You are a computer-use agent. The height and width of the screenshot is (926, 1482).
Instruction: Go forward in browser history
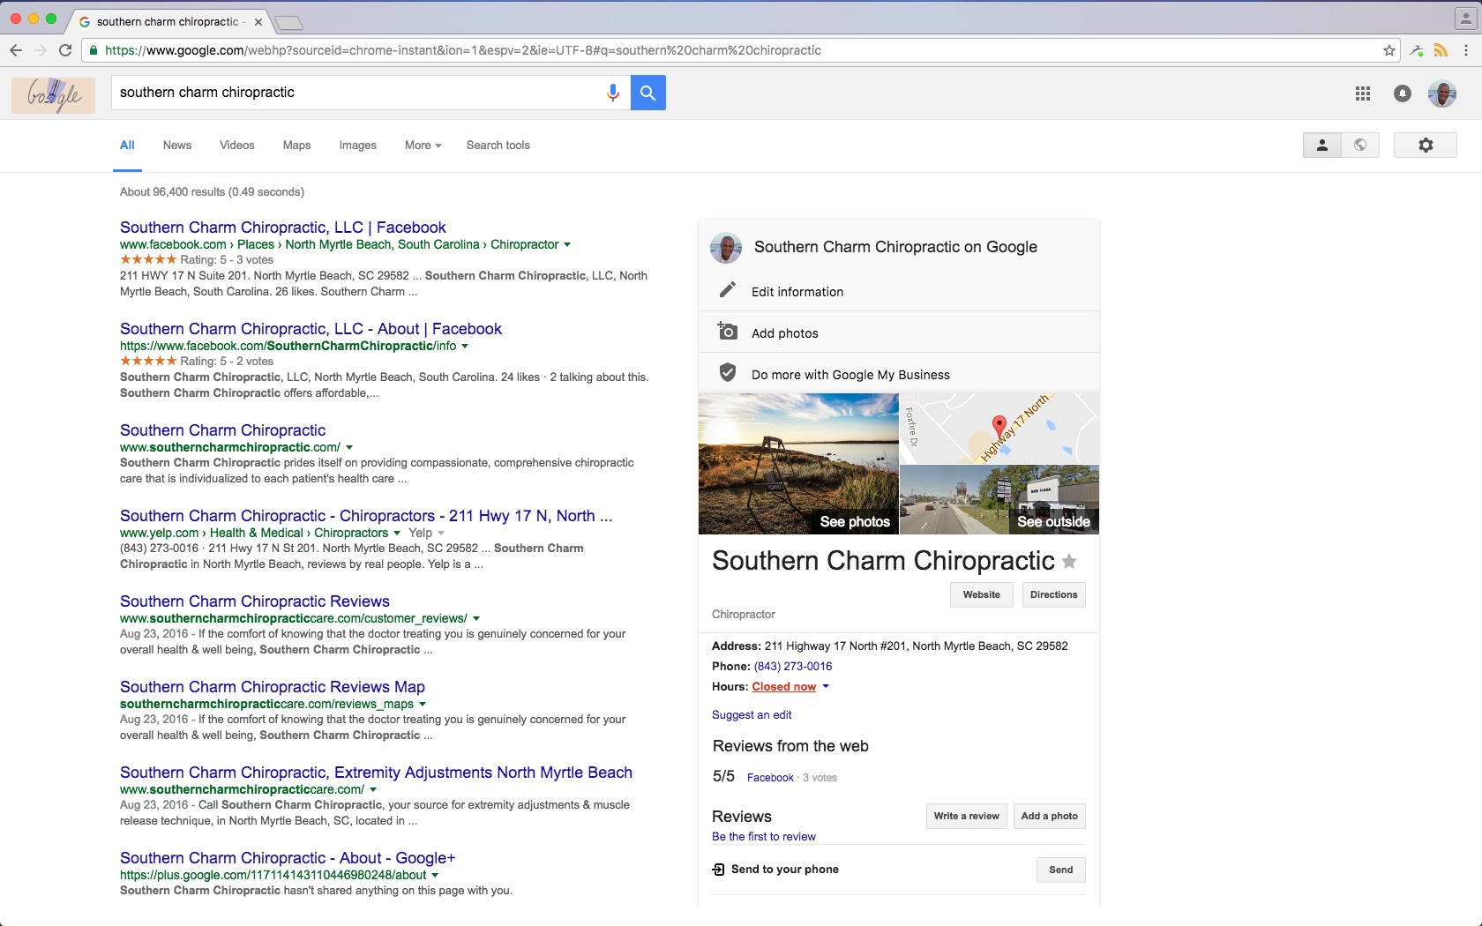point(40,50)
